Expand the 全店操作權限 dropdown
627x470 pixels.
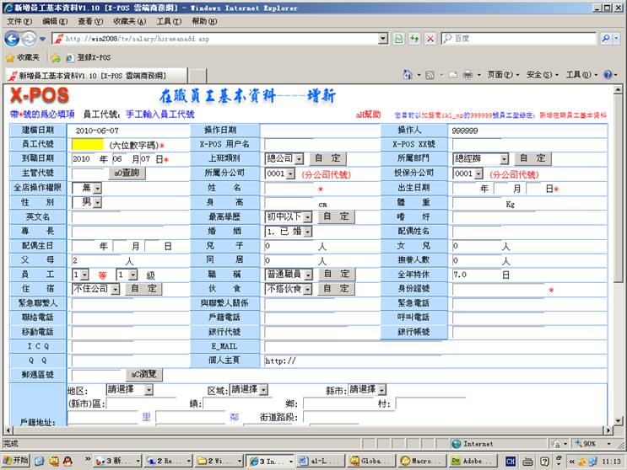point(97,188)
